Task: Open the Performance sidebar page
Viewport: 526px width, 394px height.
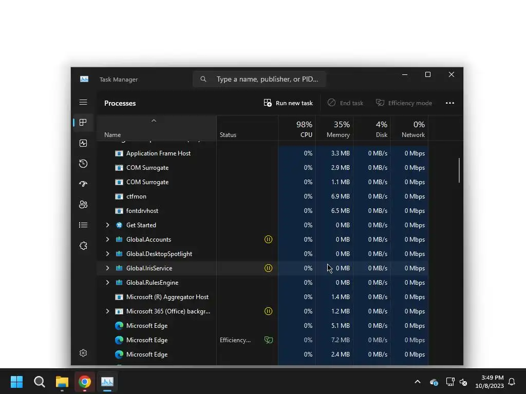Action: (x=83, y=143)
